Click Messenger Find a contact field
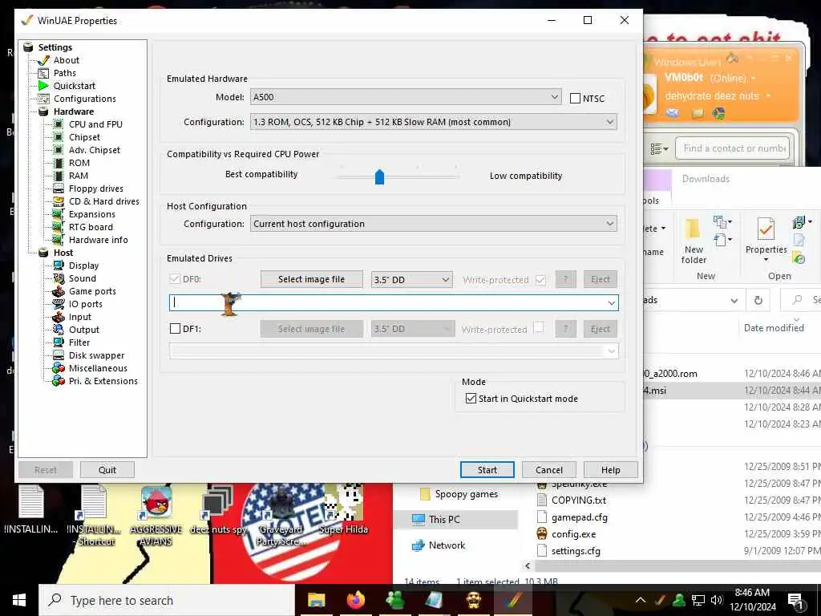The image size is (821, 616). (x=732, y=148)
